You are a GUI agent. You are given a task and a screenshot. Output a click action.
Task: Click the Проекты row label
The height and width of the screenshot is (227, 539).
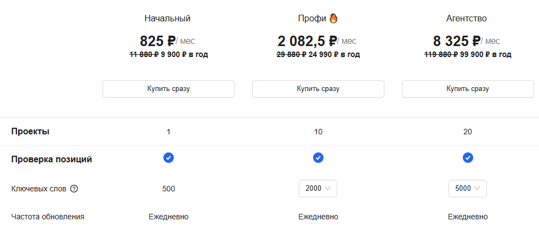pos(31,132)
